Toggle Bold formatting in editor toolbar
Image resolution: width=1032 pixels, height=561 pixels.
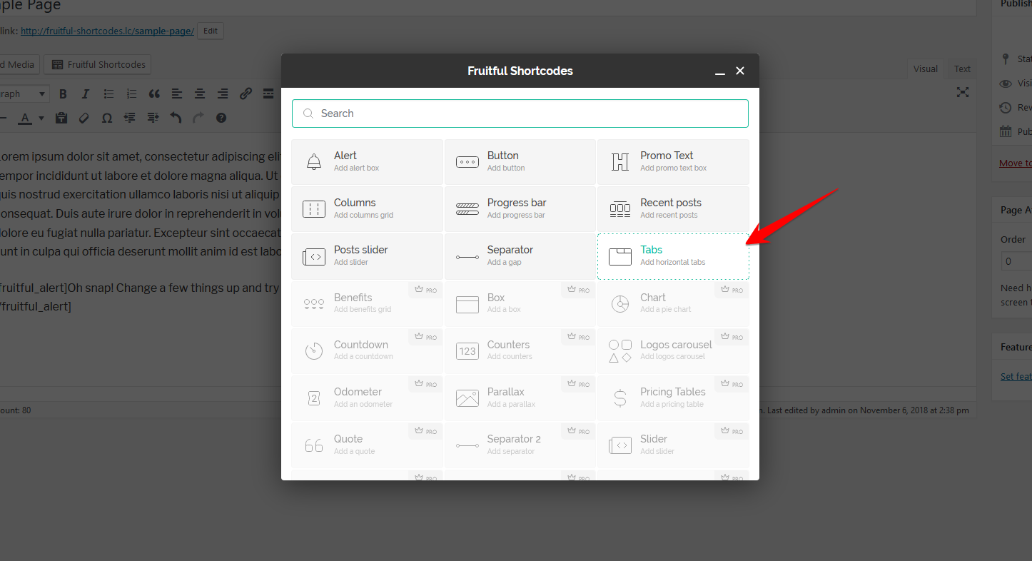point(63,93)
